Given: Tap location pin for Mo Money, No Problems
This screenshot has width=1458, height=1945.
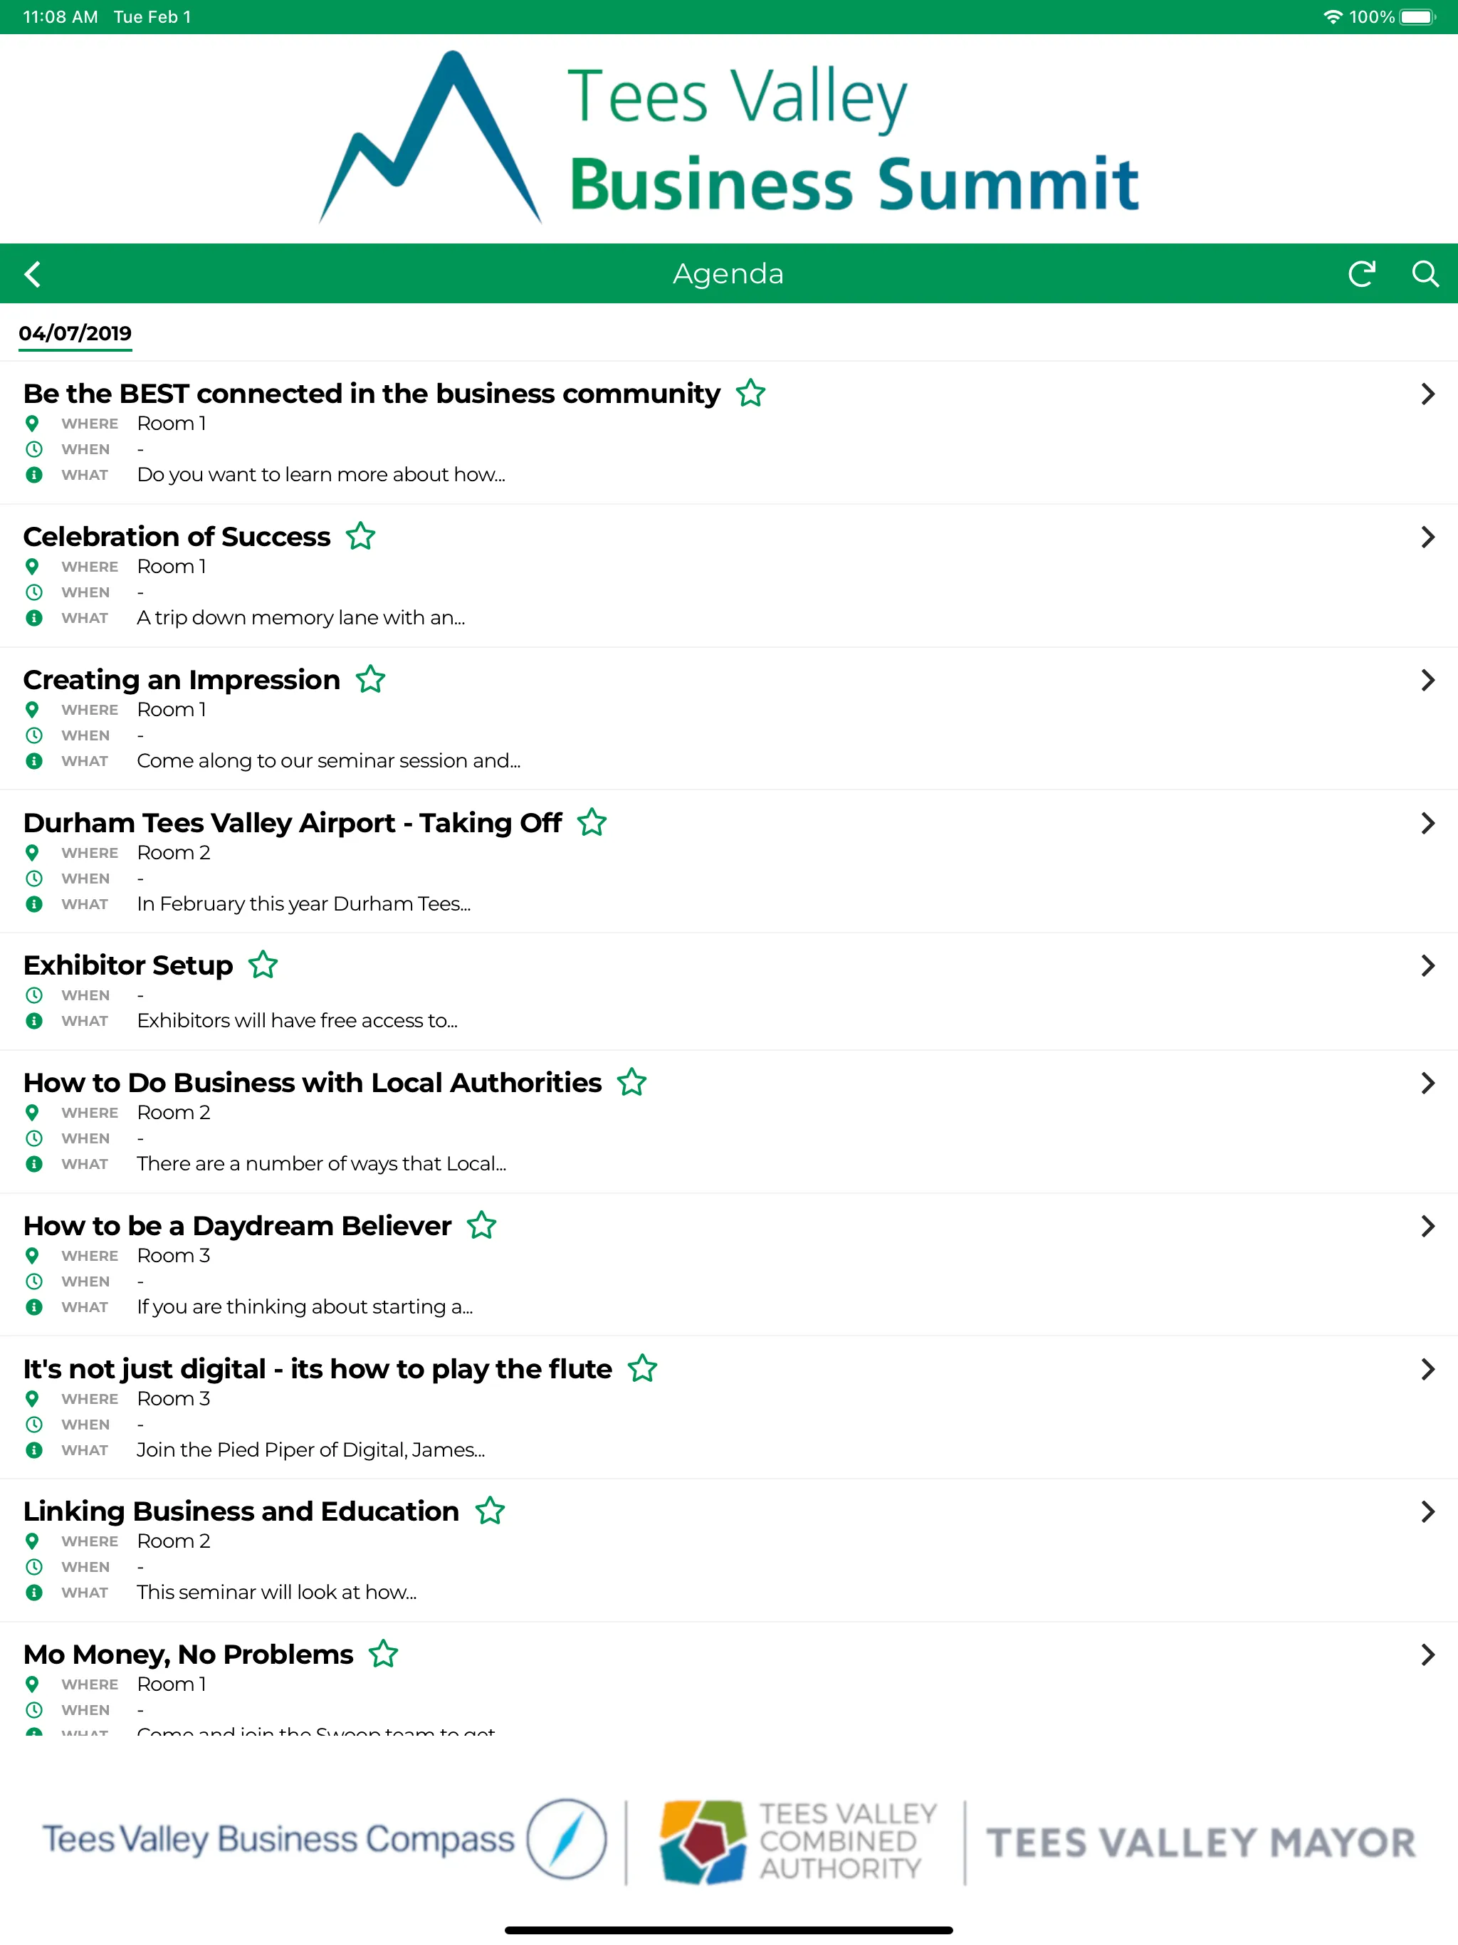Looking at the screenshot, I should point(33,1684).
